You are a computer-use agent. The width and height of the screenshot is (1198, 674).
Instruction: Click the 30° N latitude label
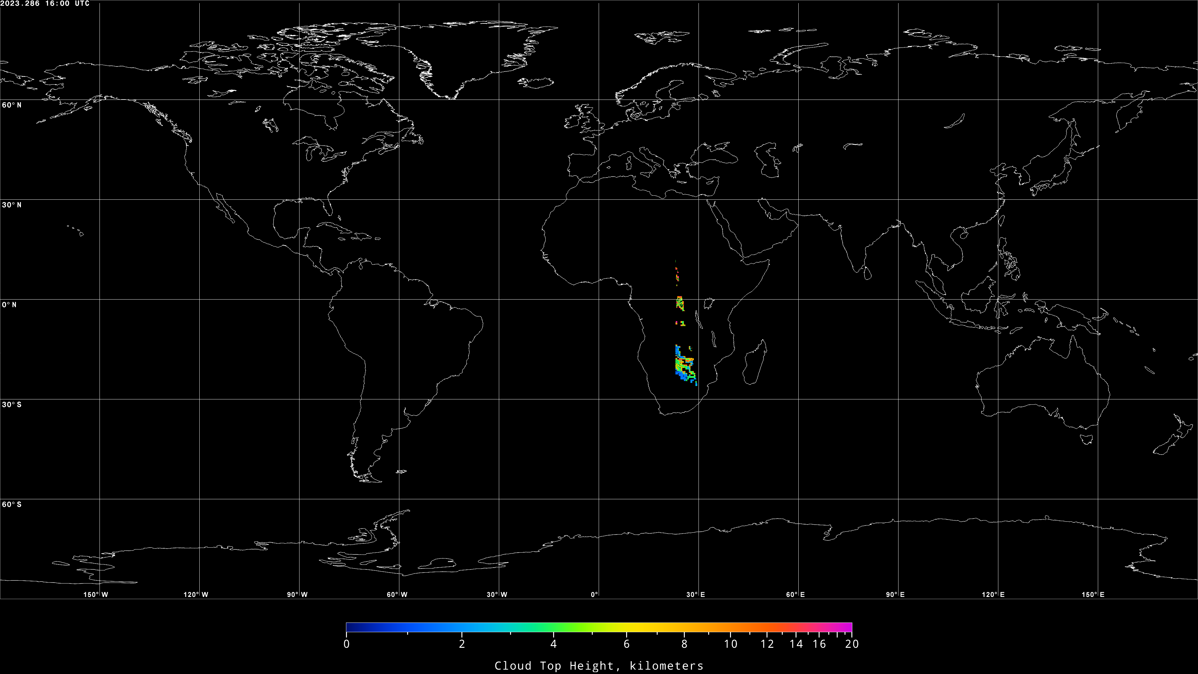[x=12, y=205]
